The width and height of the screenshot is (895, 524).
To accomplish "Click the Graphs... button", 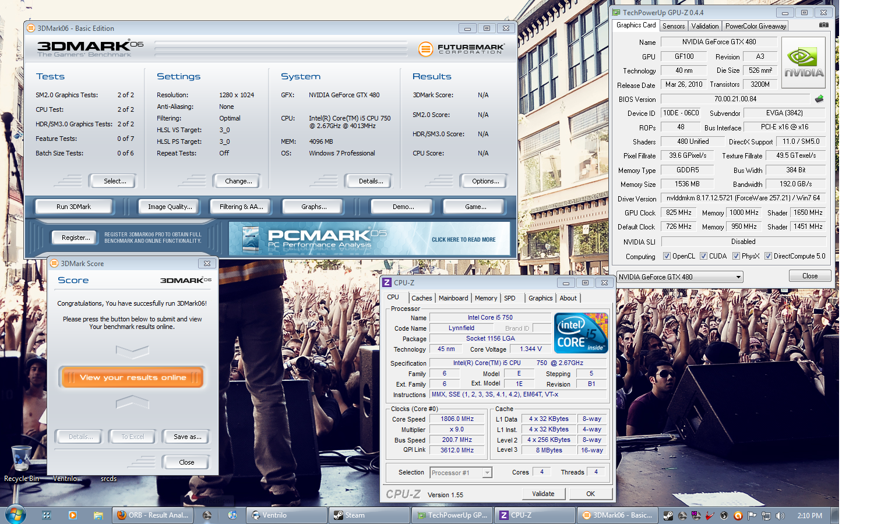I will (x=313, y=207).
